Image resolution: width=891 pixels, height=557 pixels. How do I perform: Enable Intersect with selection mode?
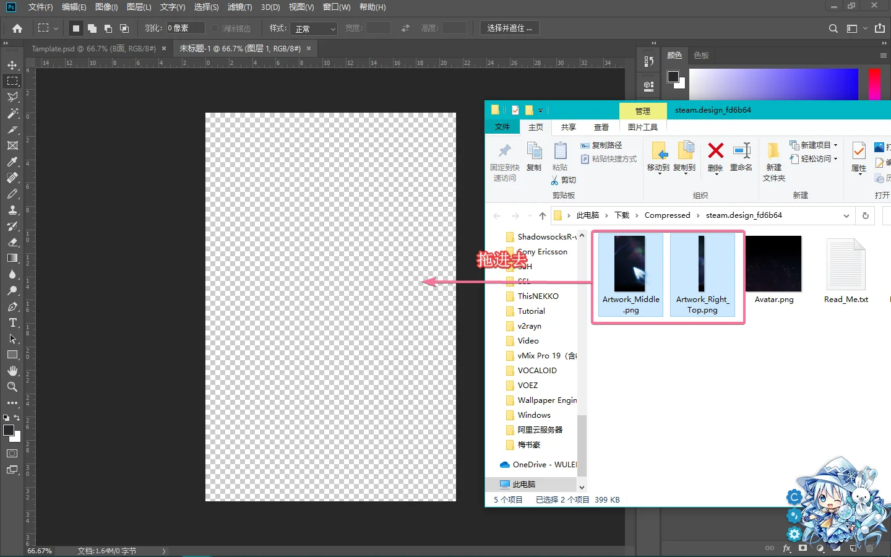pyautogui.click(x=124, y=28)
